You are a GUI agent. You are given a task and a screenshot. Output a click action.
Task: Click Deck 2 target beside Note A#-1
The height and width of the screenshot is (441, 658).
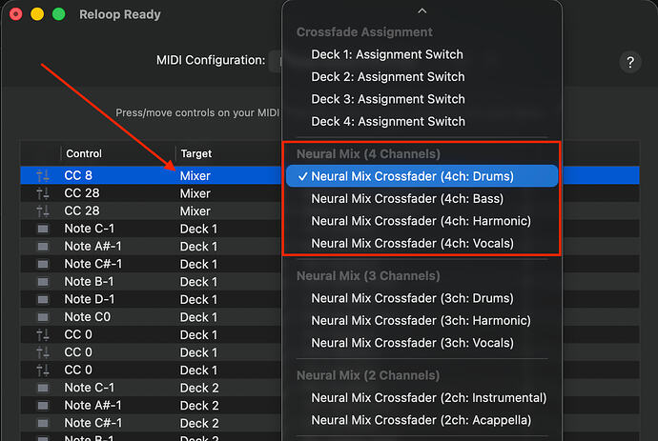(x=199, y=406)
